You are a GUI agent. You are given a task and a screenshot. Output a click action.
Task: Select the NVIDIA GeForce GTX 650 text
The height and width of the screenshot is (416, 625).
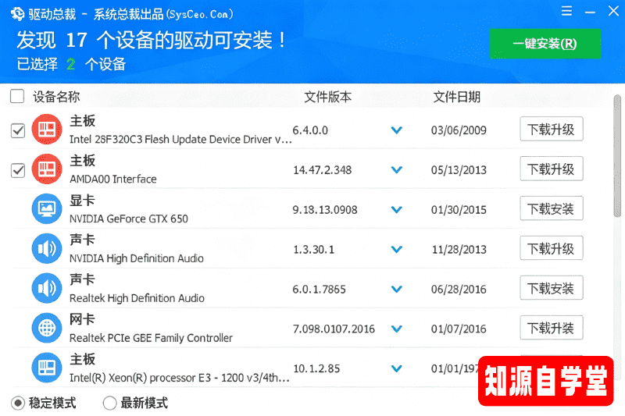[129, 219]
